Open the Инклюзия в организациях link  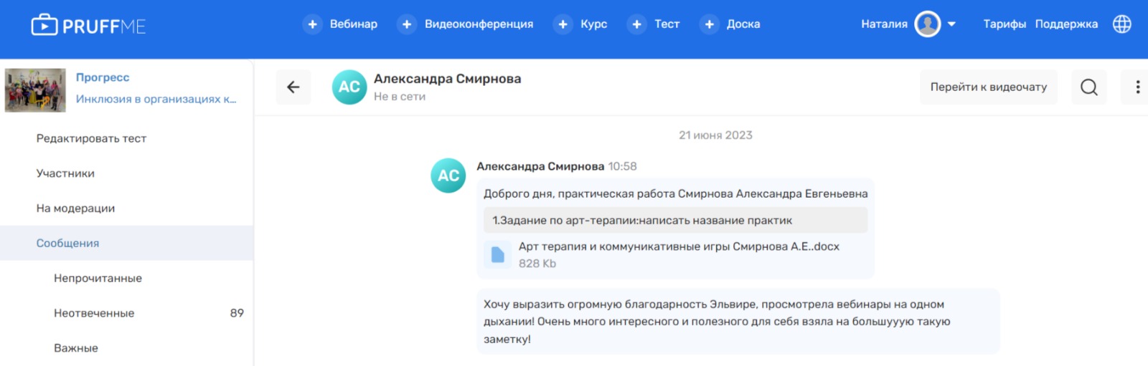click(x=156, y=99)
